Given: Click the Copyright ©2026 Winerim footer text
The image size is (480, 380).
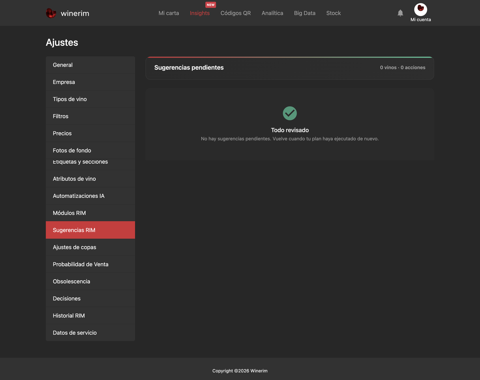Looking at the screenshot, I should [240, 371].
